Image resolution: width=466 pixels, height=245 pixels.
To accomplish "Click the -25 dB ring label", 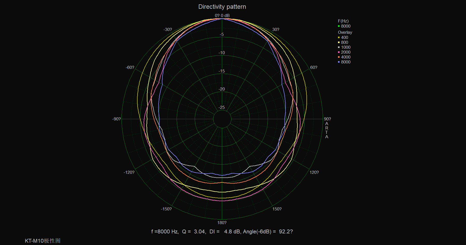I will (x=222, y=107).
